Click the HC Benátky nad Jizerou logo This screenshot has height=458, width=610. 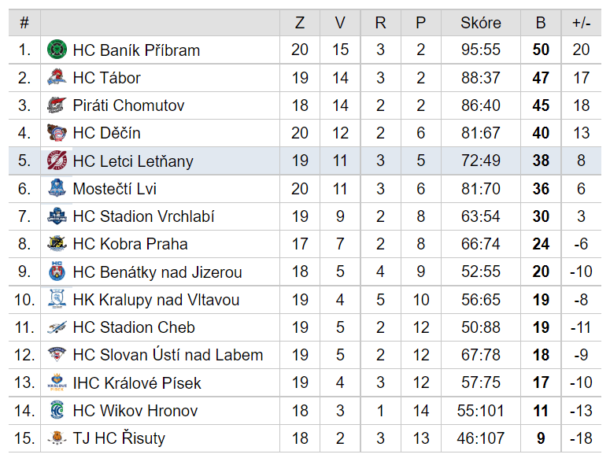57,271
